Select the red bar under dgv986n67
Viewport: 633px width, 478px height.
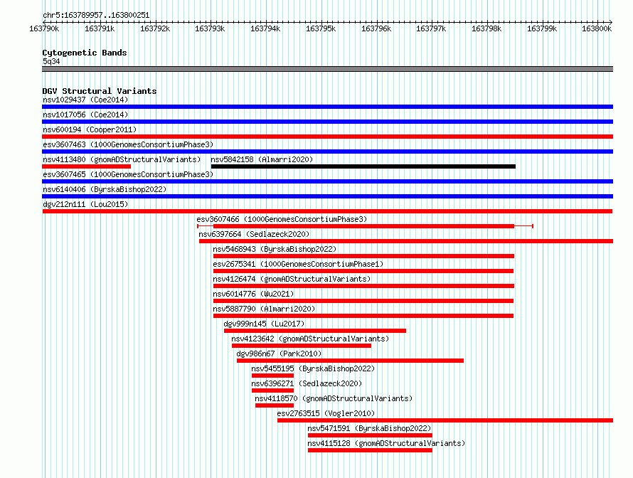tap(350, 361)
